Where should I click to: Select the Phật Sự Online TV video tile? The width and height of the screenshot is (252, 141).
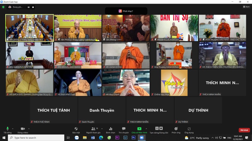tap(174, 83)
